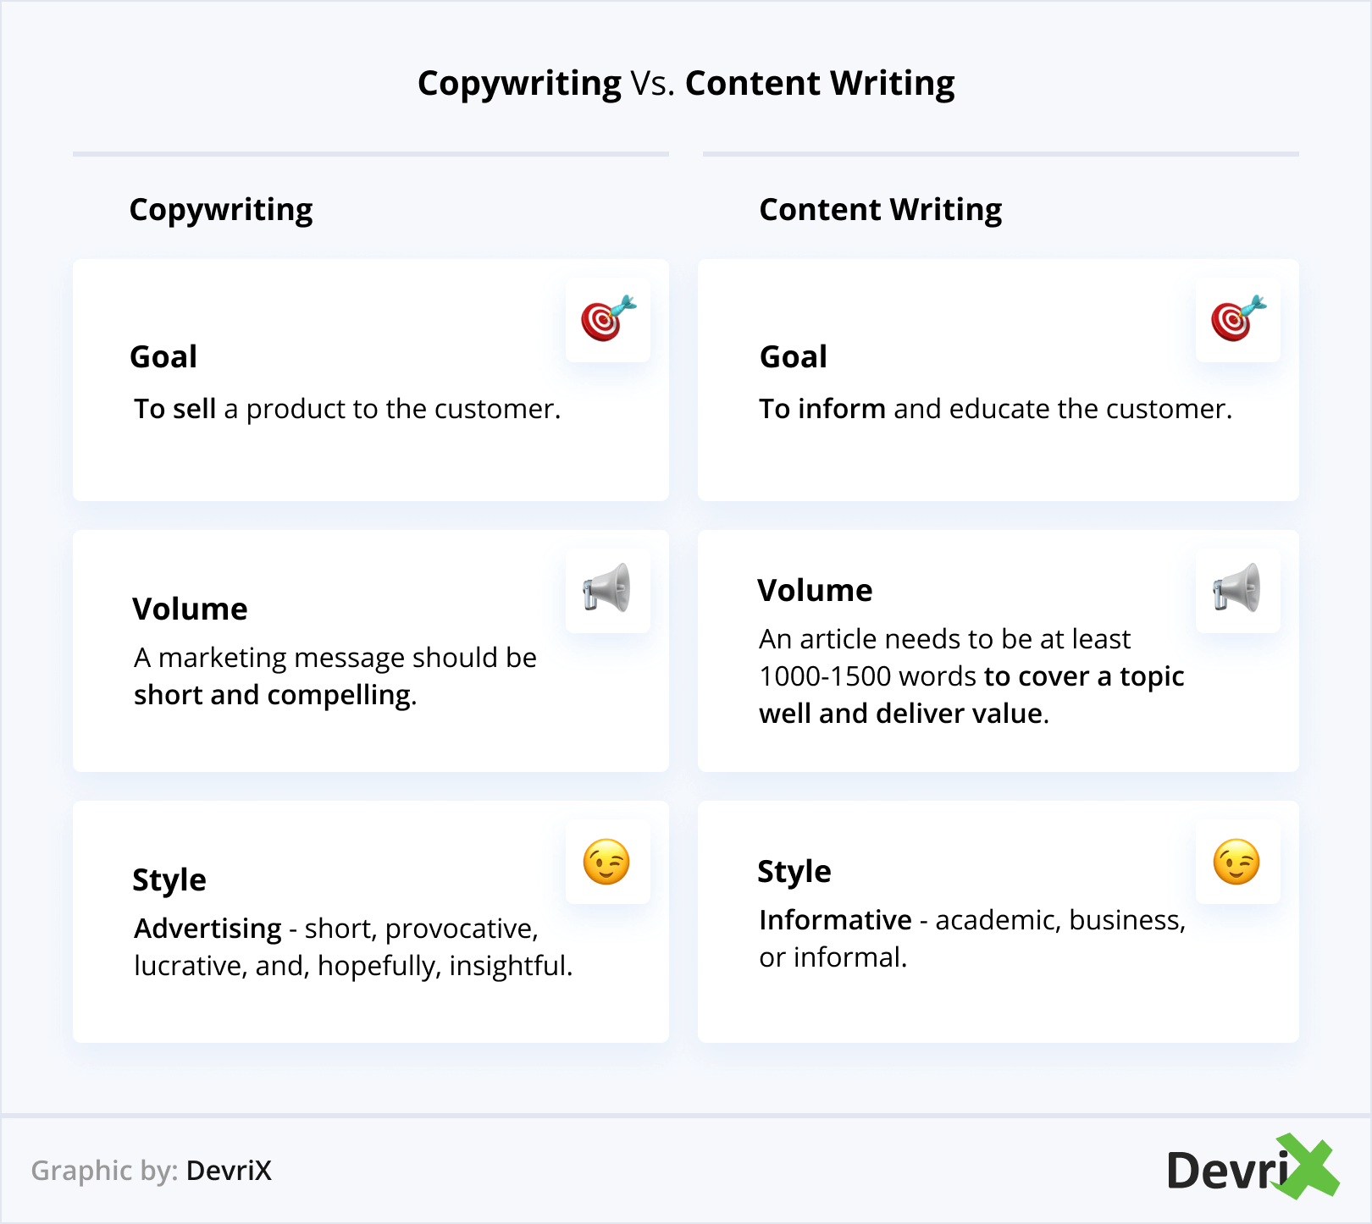Viewport: 1372px width, 1224px height.
Task: Select the megaphone icon in Content Writing Volume card
Action: point(1237,589)
